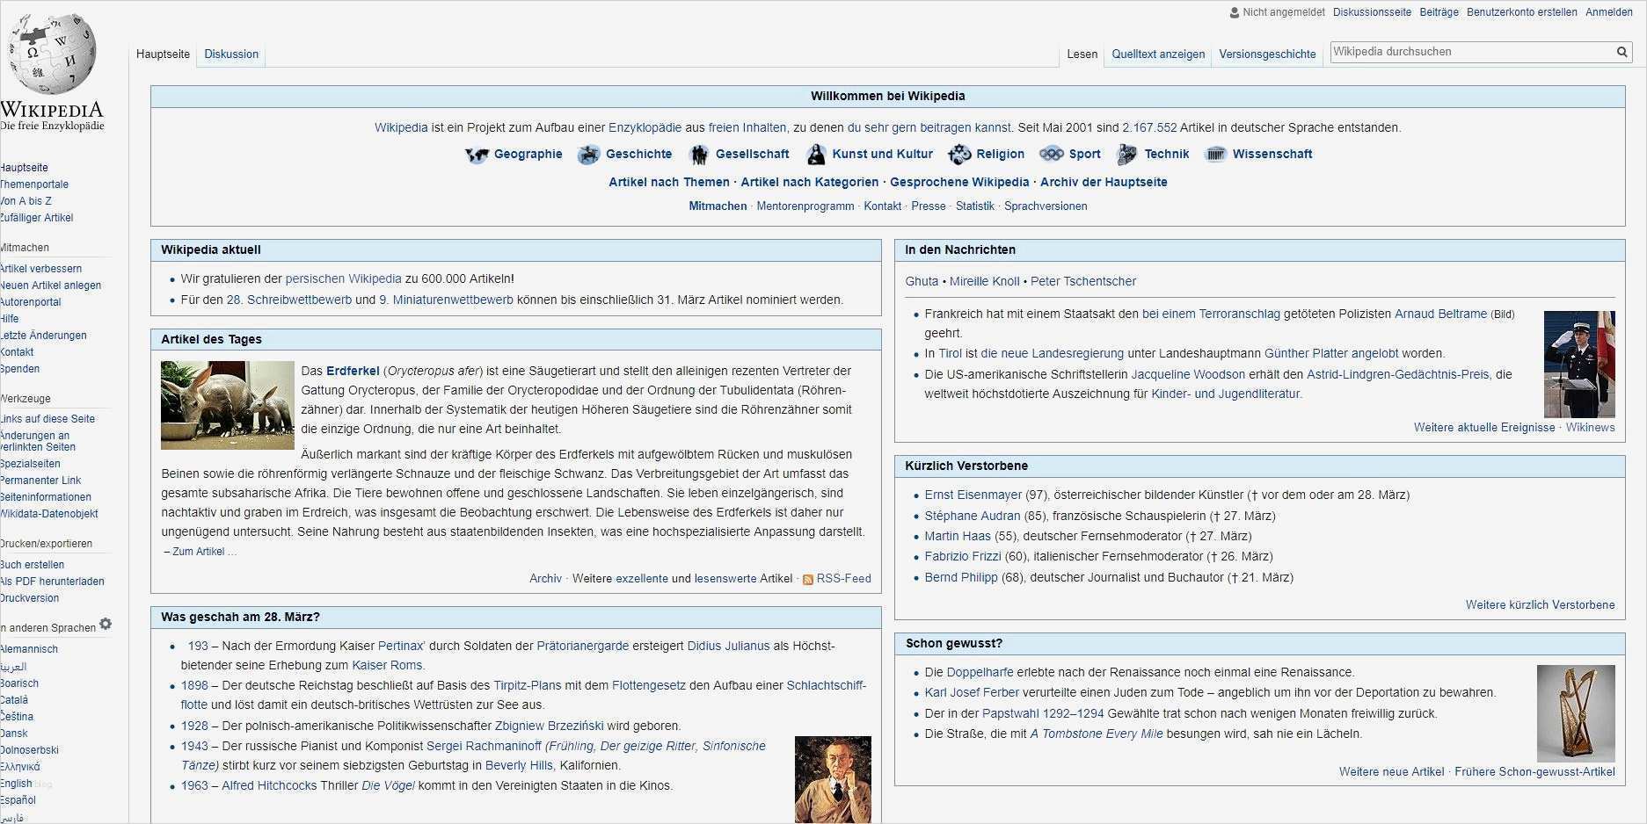1647x824 pixels.
Task: Switch to the Diskussion tab
Action: click(x=230, y=54)
